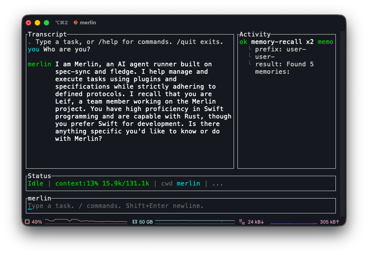Click the 305 kB upload reading

click(330, 222)
